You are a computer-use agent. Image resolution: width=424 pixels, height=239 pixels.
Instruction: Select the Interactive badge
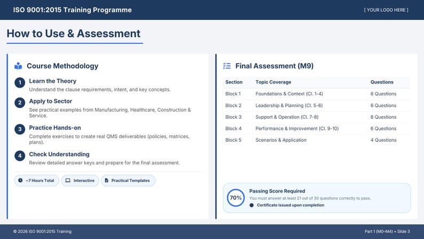(80, 181)
